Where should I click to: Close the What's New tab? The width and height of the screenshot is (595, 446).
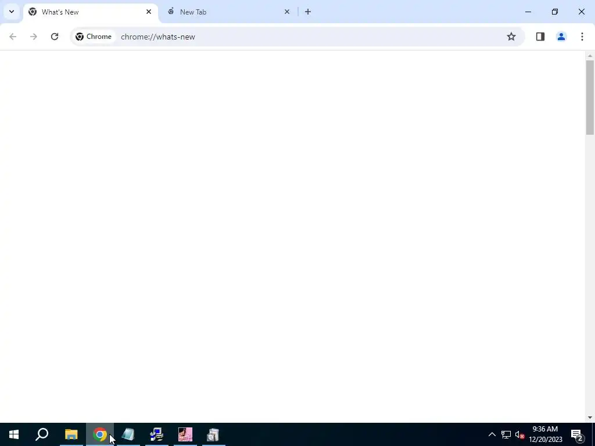149,12
